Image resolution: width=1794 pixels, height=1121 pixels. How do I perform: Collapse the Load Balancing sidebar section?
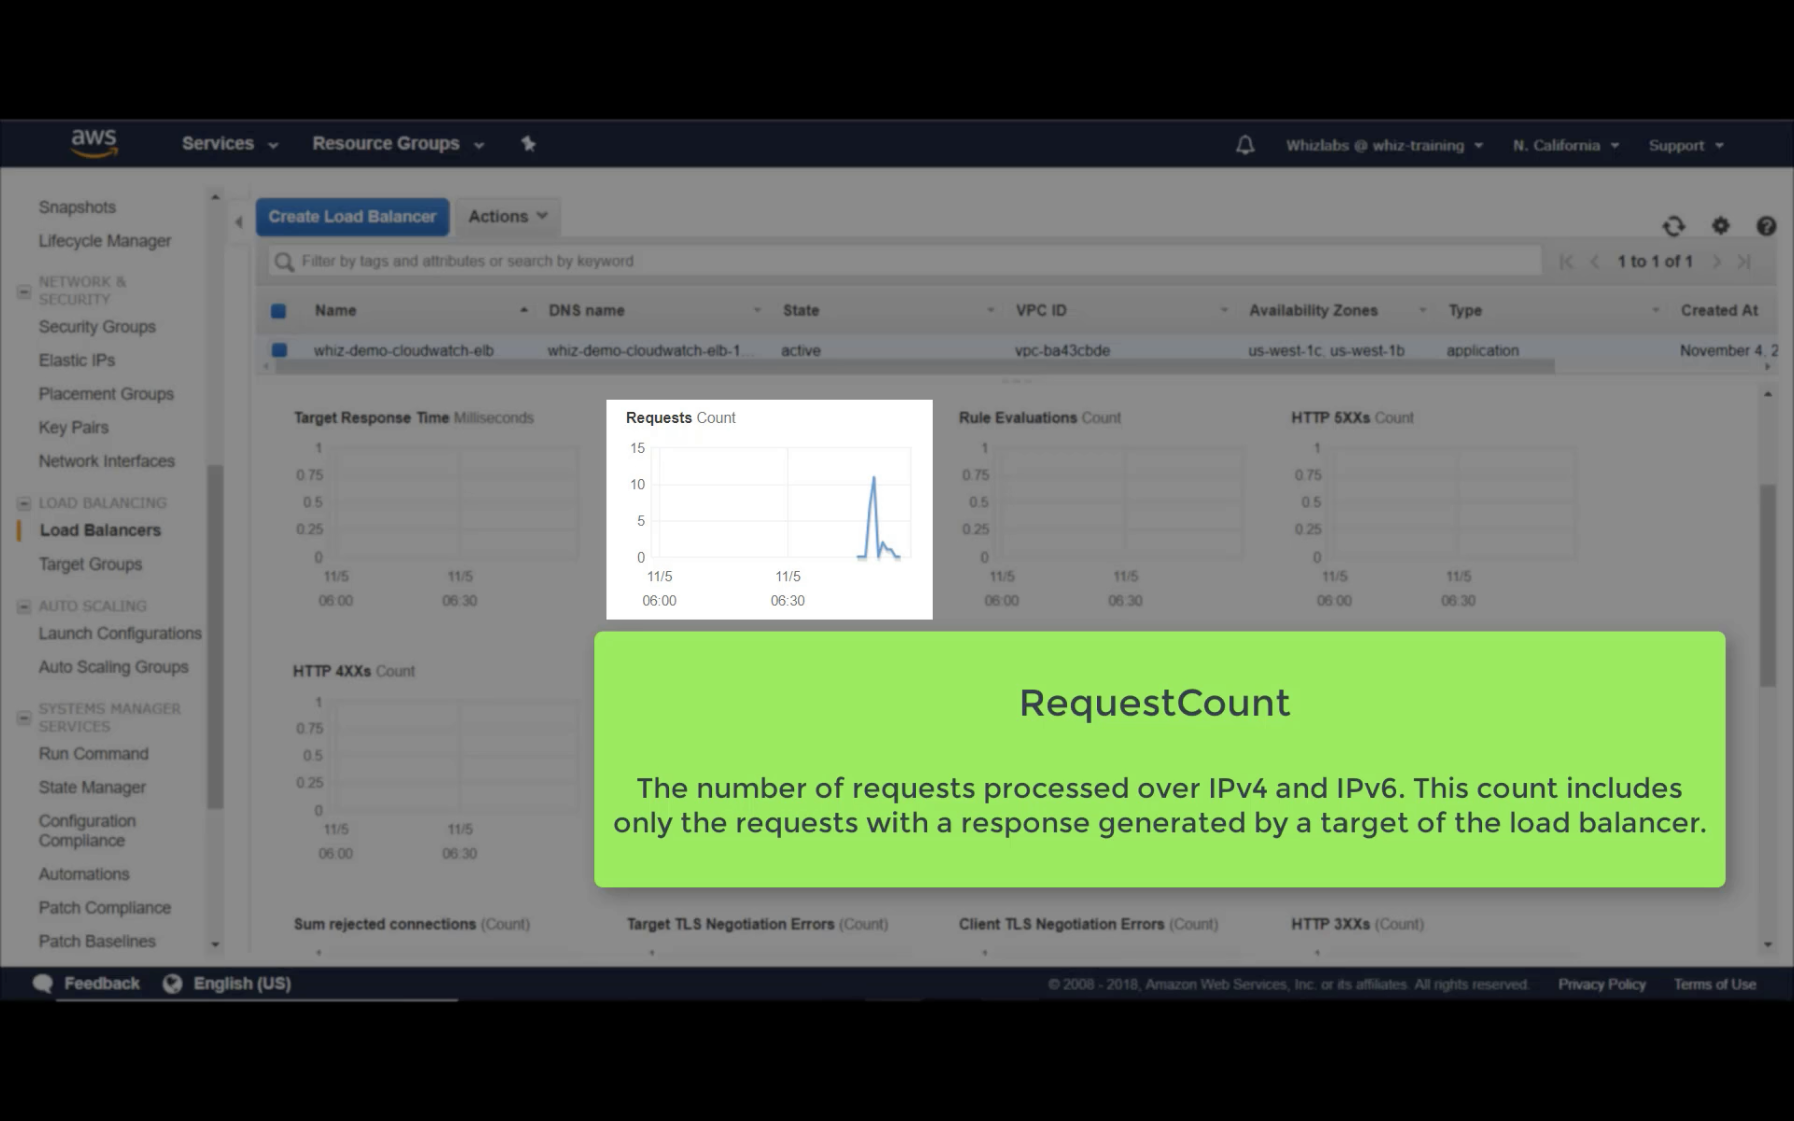coord(24,503)
